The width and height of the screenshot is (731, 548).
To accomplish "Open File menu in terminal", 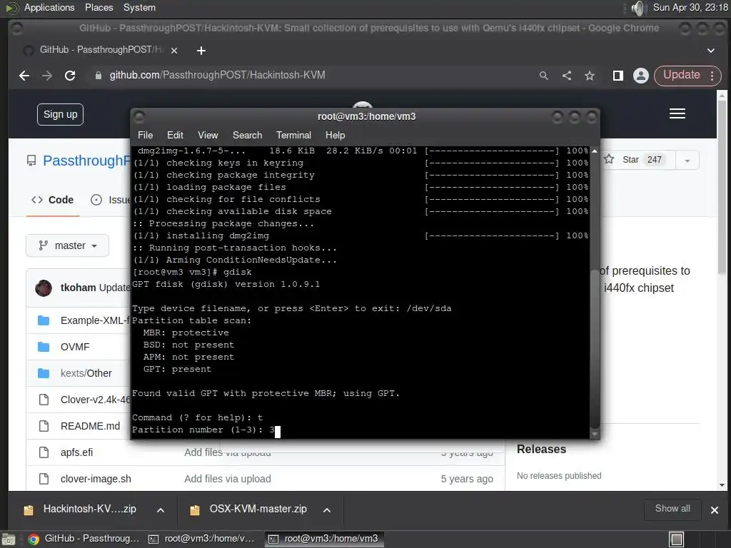I will [145, 135].
